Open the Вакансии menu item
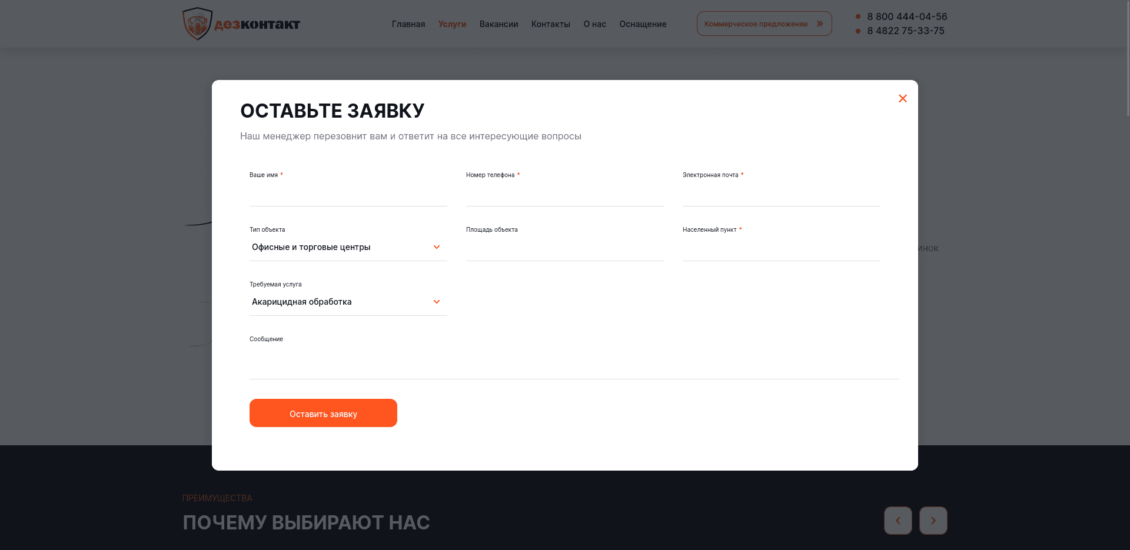Viewport: 1130px width, 550px height. 498,24
